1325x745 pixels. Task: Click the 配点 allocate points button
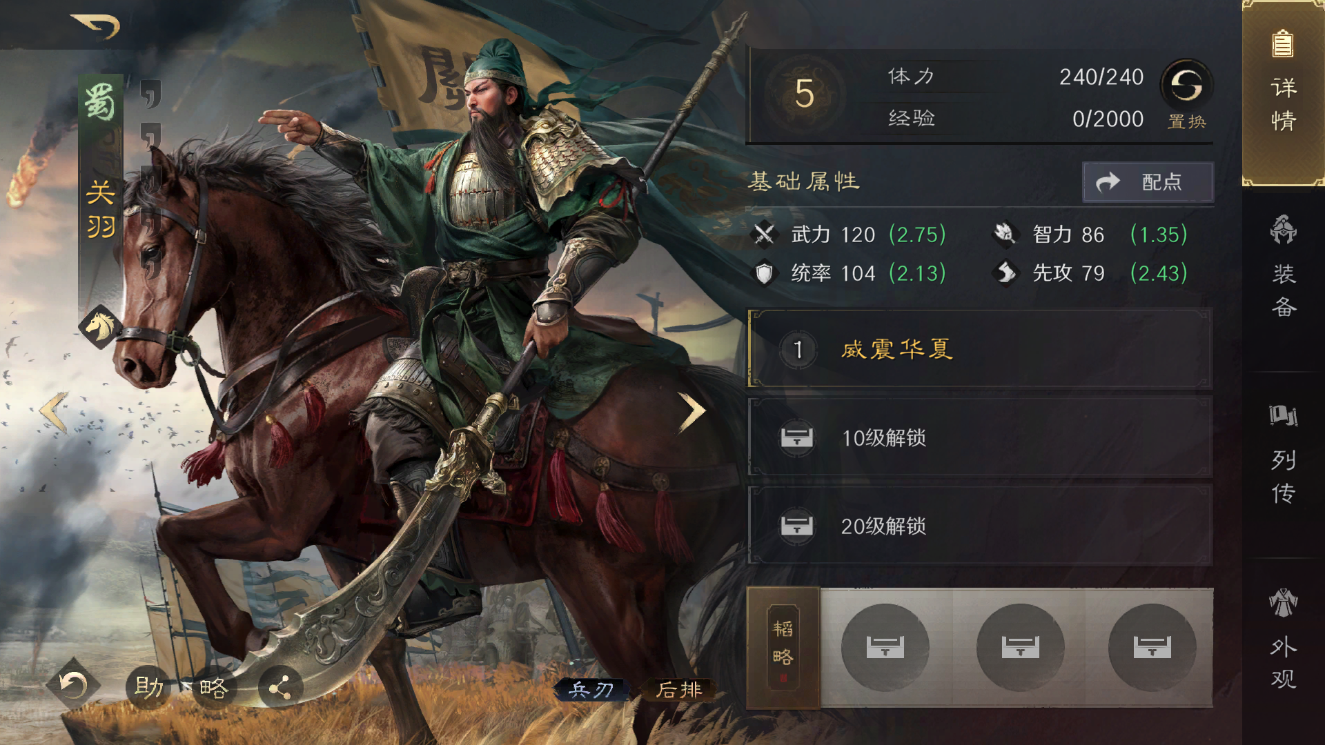tap(1148, 182)
